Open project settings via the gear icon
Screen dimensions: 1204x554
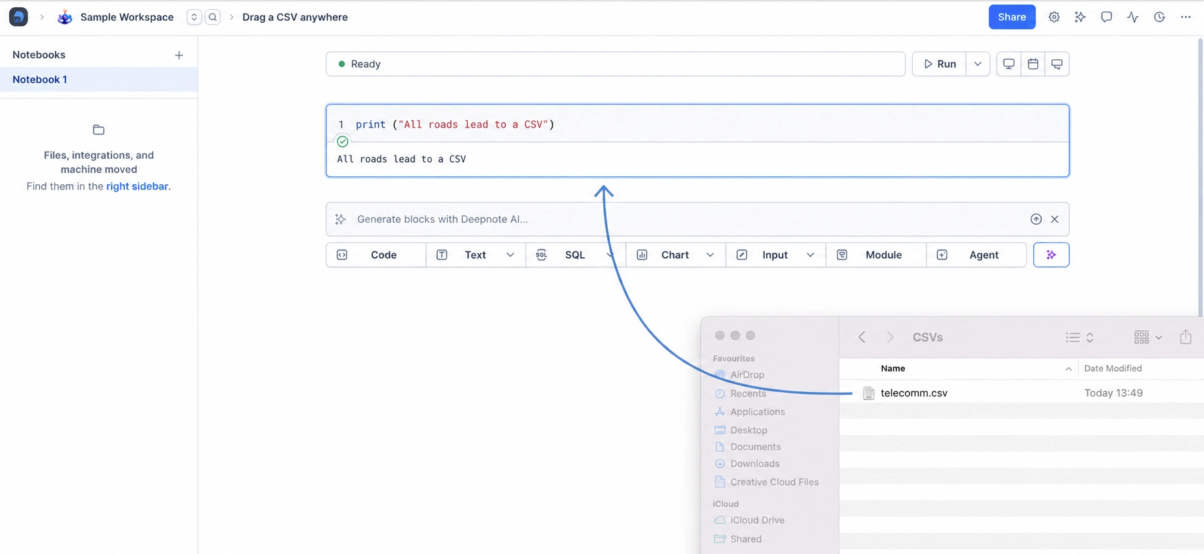(x=1053, y=17)
